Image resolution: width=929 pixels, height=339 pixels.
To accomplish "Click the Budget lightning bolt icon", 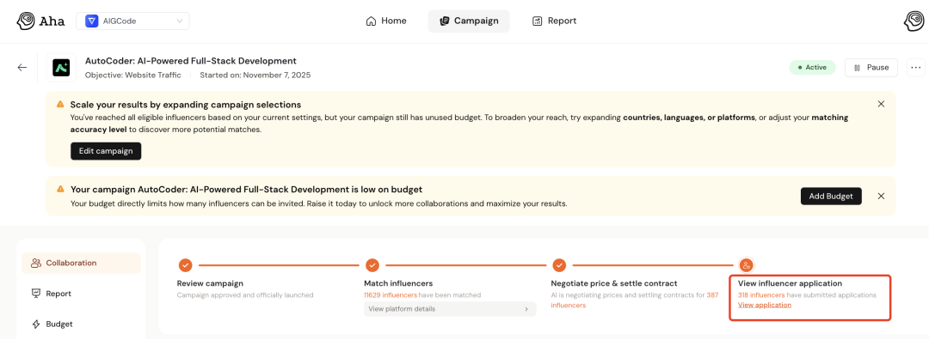I will click(36, 324).
